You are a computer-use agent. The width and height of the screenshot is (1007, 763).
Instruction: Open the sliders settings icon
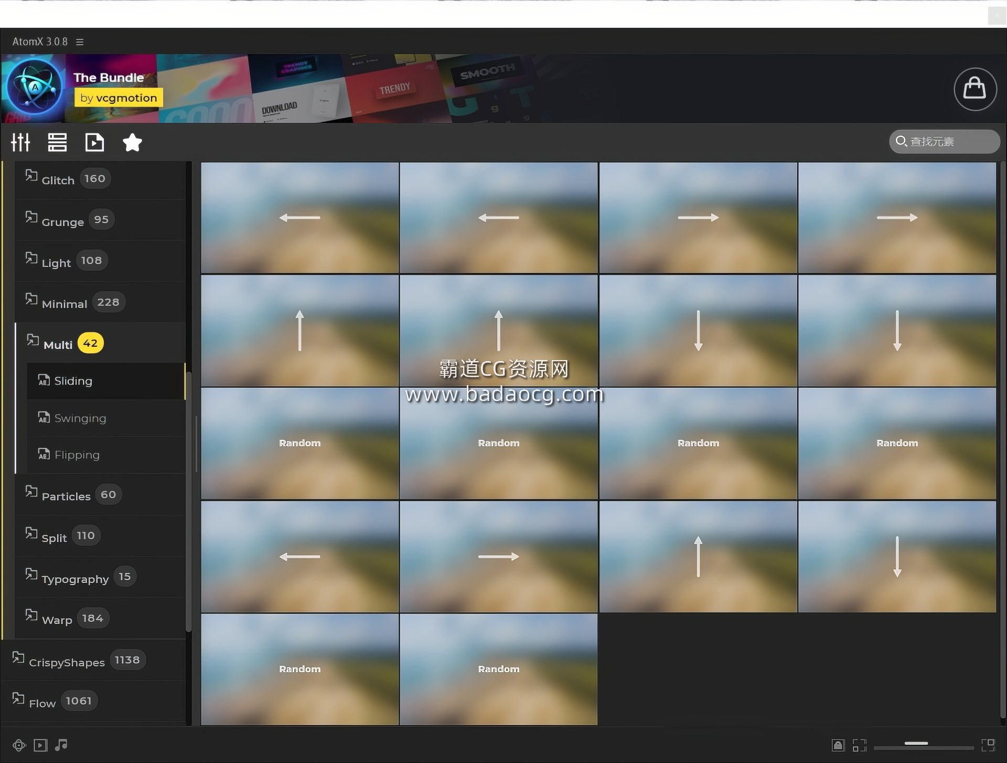tap(21, 142)
